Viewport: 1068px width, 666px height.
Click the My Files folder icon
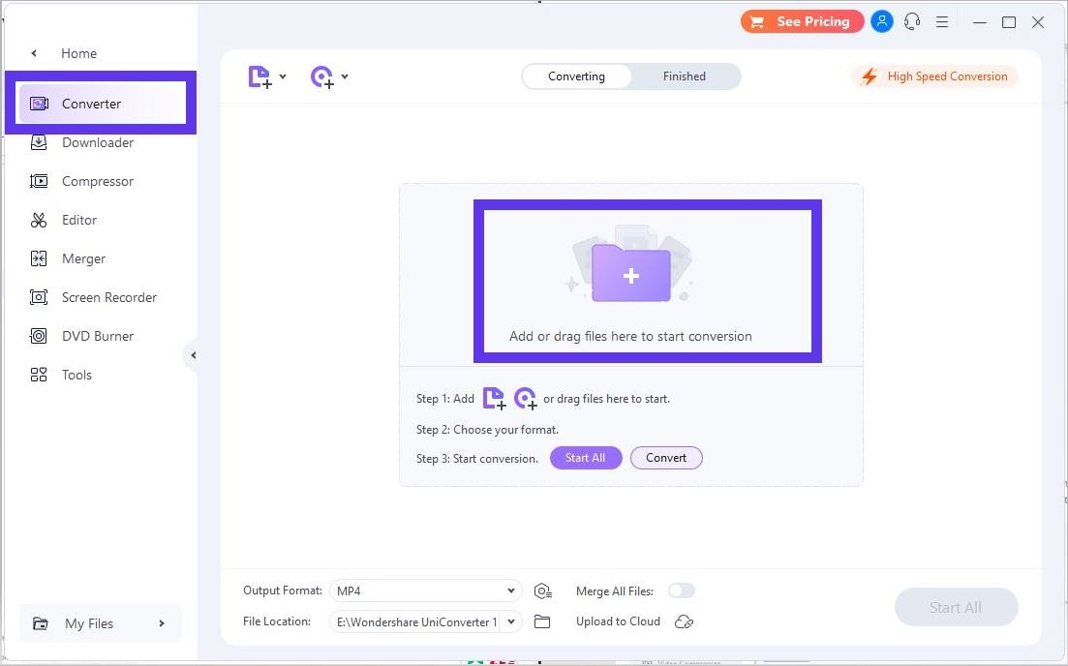click(41, 623)
